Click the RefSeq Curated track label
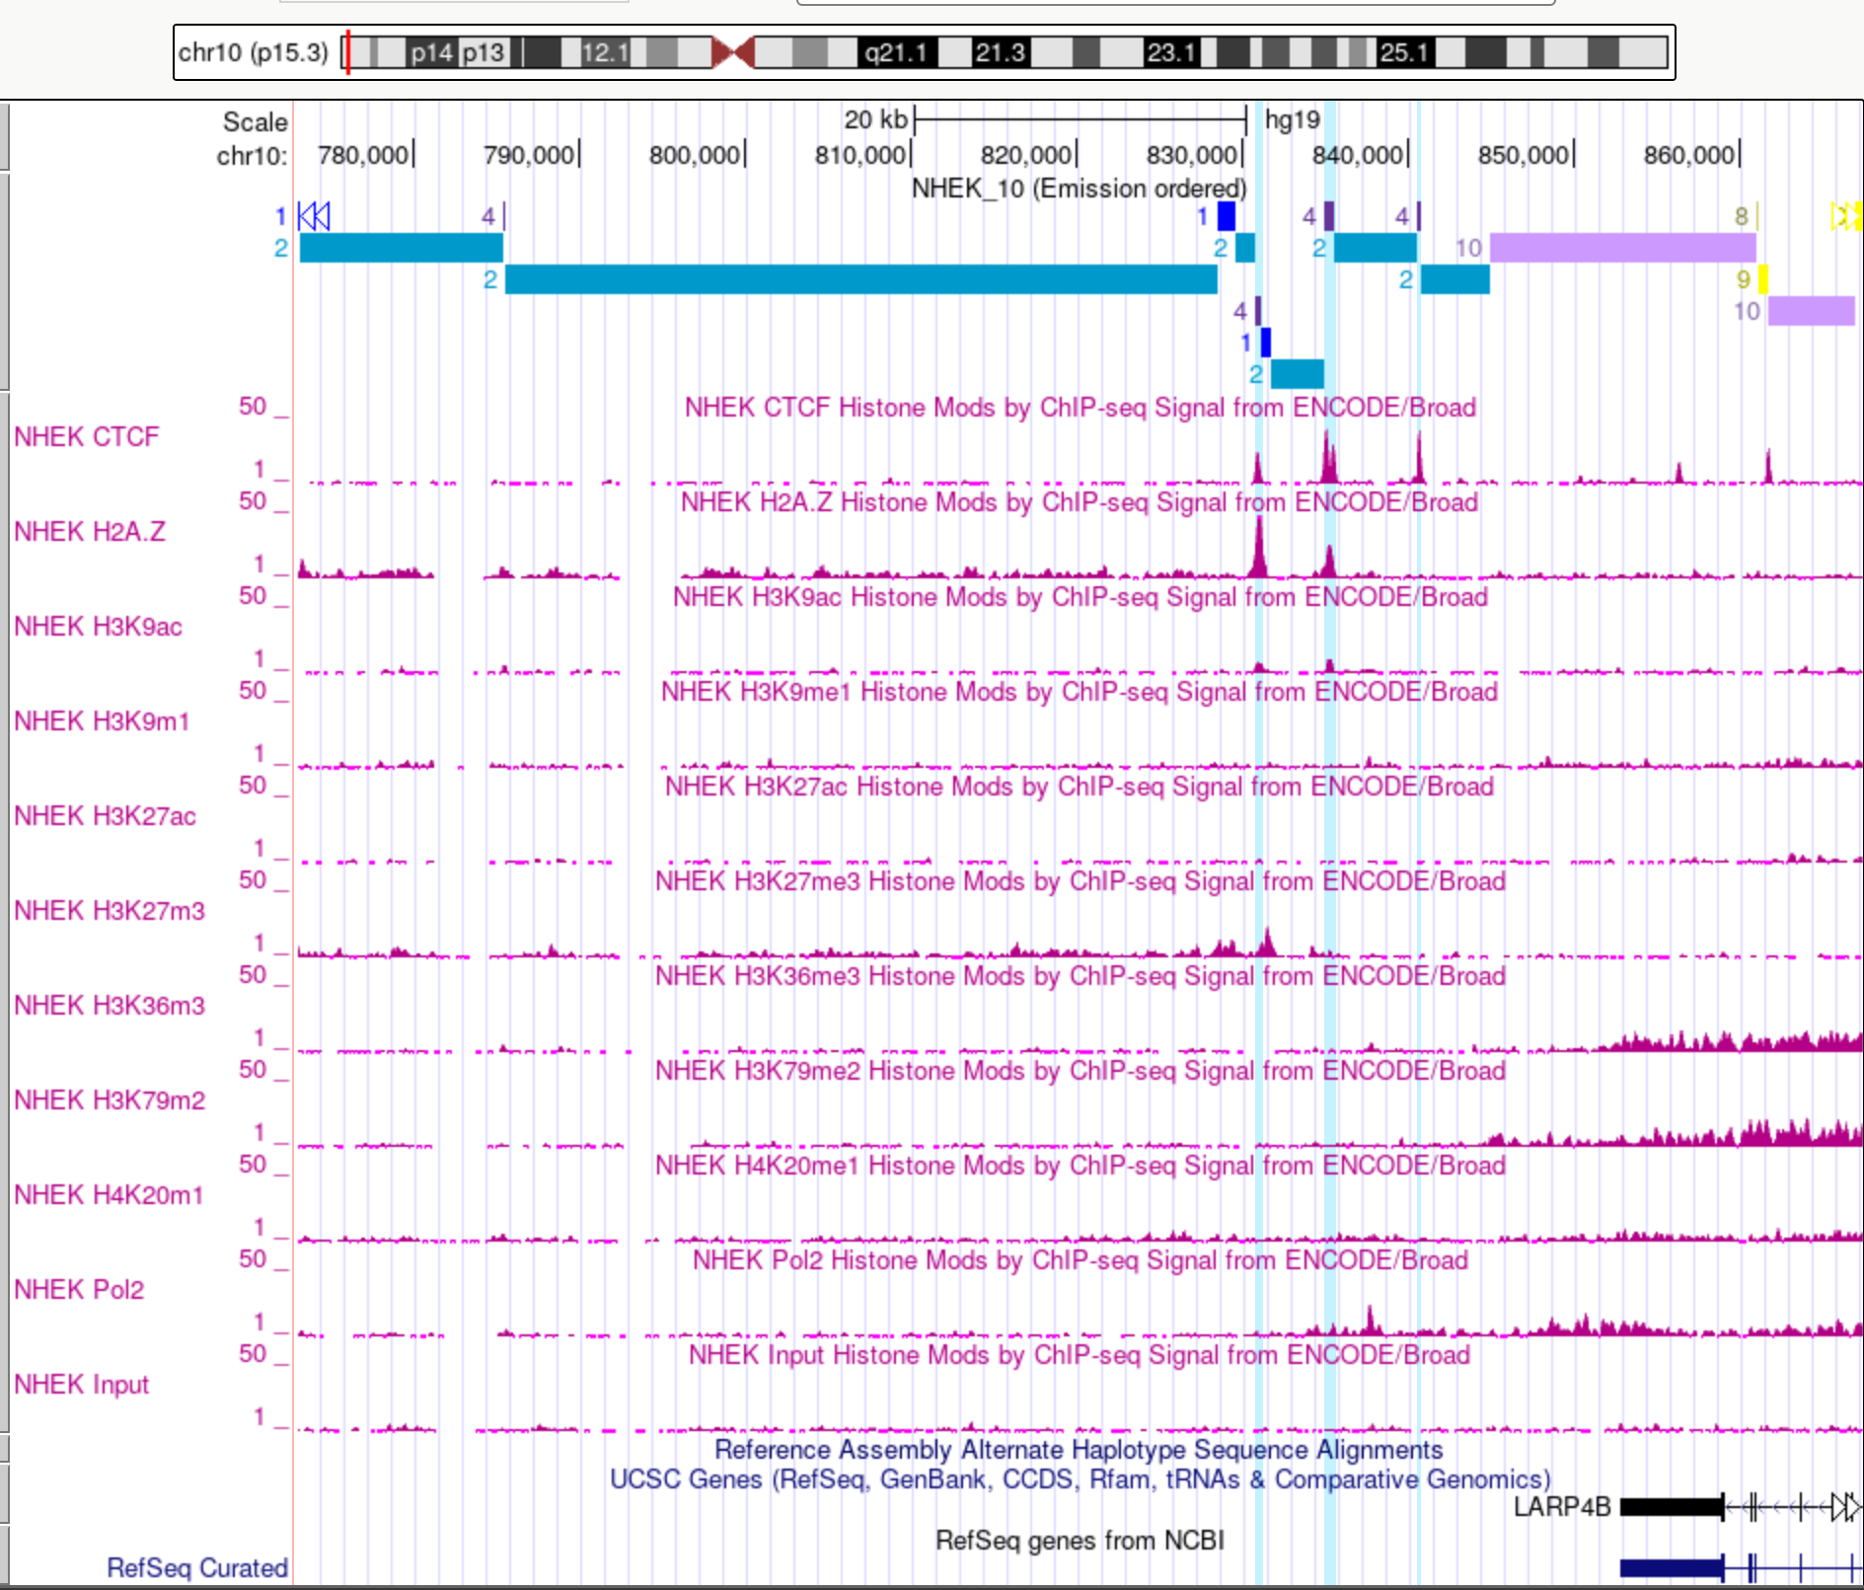The height and width of the screenshot is (1590, 1864). pyautogui.click(x=197, y=1567)
